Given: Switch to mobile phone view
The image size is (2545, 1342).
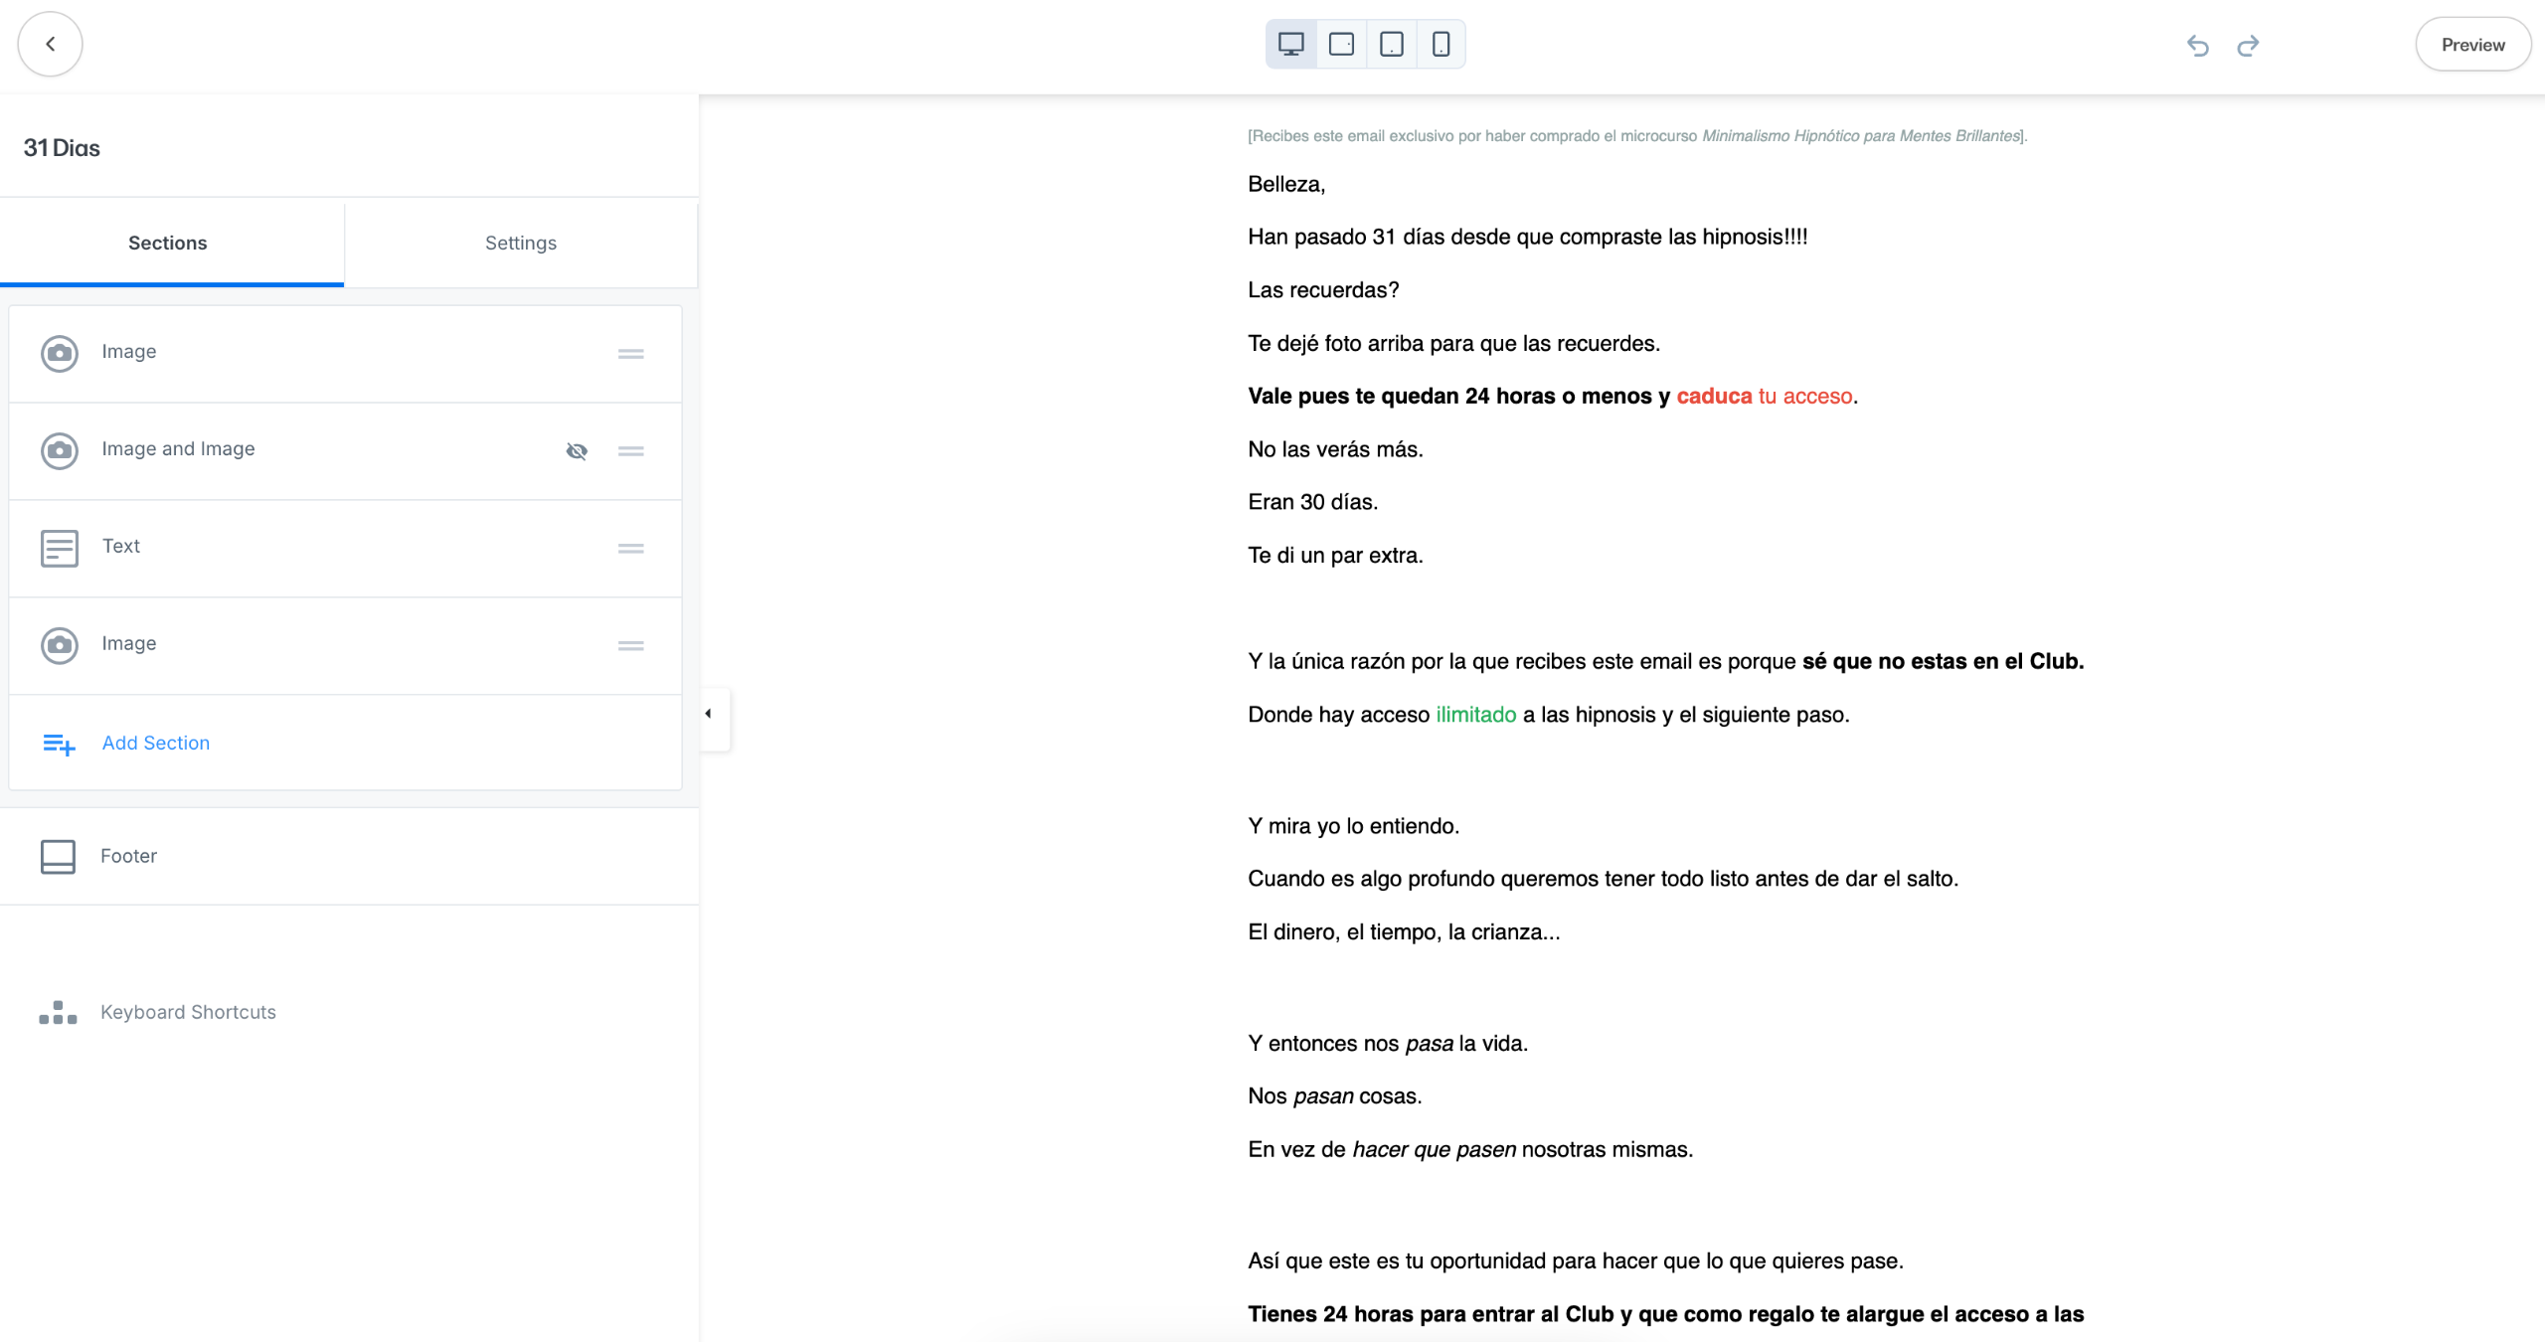Looking at the screenshot, I should 1441,44.
